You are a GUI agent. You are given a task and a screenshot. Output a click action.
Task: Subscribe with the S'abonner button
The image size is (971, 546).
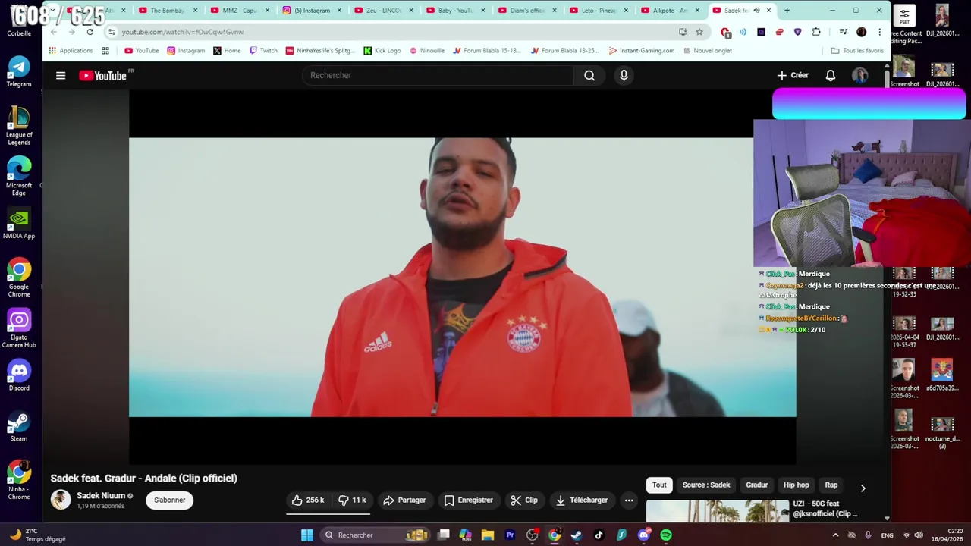pyautogui.click(x=170, y=500)
